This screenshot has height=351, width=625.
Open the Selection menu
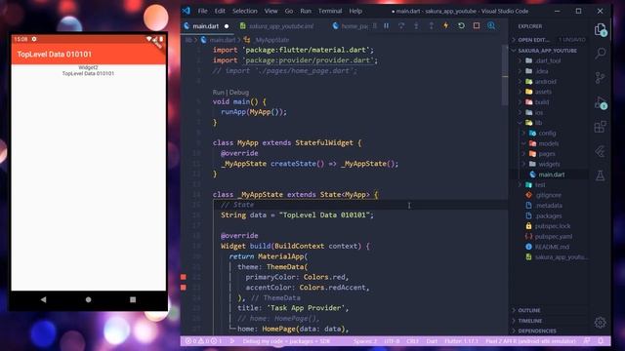pyautogui.click(x=245, y=11)
